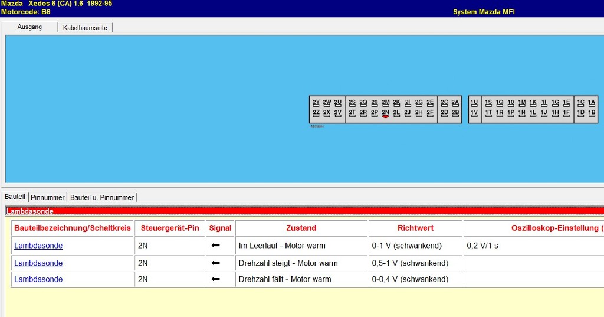Select the Bauteil tab
Viewport: 604px width, 317px height.
coord(15,197)
